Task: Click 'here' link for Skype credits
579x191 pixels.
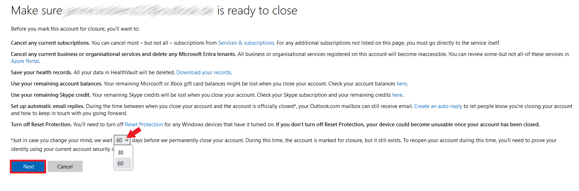Action: point(397,95)
